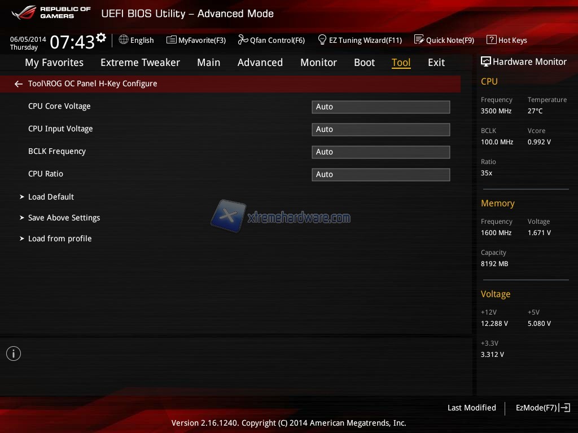Expand the Load Default item
The height and width of the screenshot is (433, 578).
[51, 197]
